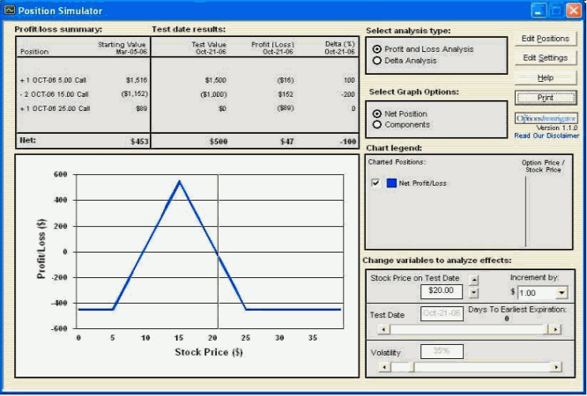
Task: Open the Increment by dropdown
Action: pyautogui.click(x=561, y=293)
